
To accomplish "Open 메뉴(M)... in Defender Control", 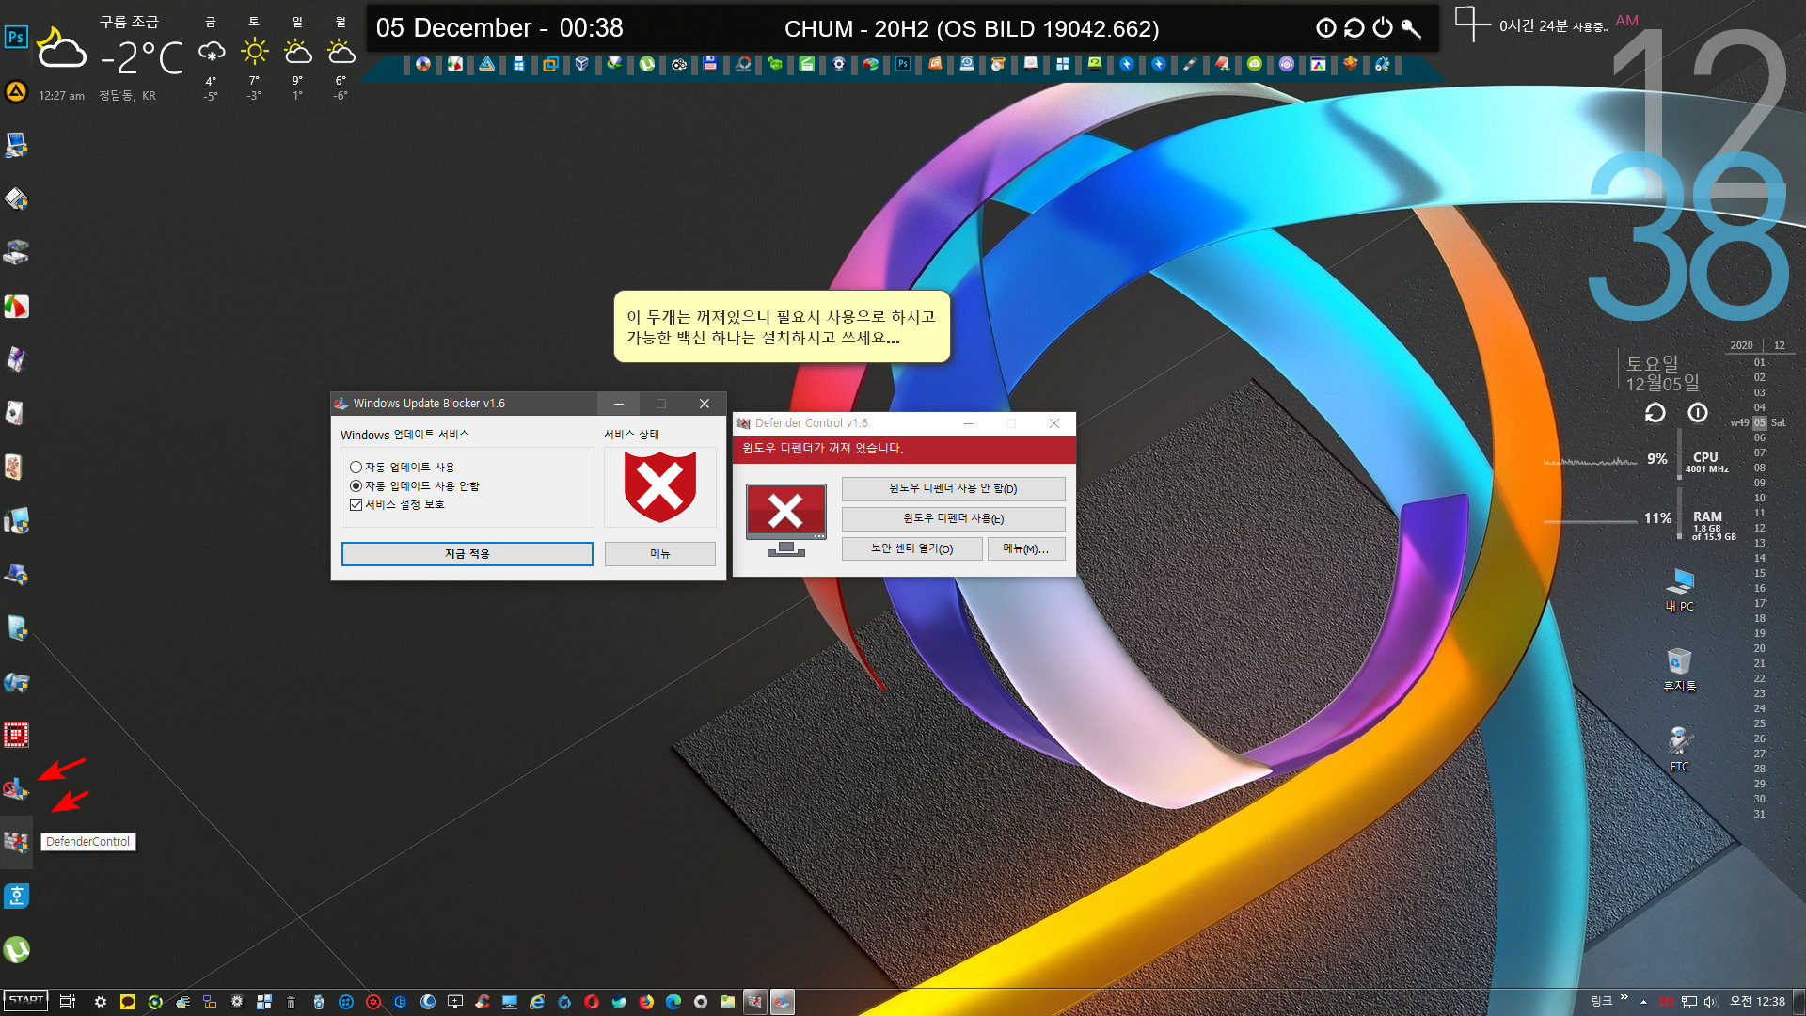I will point(1025,549).
